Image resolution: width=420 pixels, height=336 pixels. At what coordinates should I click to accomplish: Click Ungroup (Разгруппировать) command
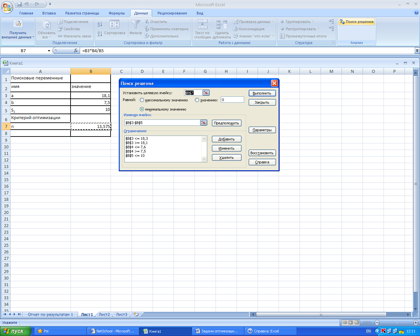point(298,29)
